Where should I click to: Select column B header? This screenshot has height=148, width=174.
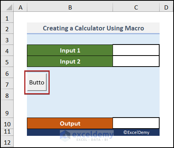[70, 7]
